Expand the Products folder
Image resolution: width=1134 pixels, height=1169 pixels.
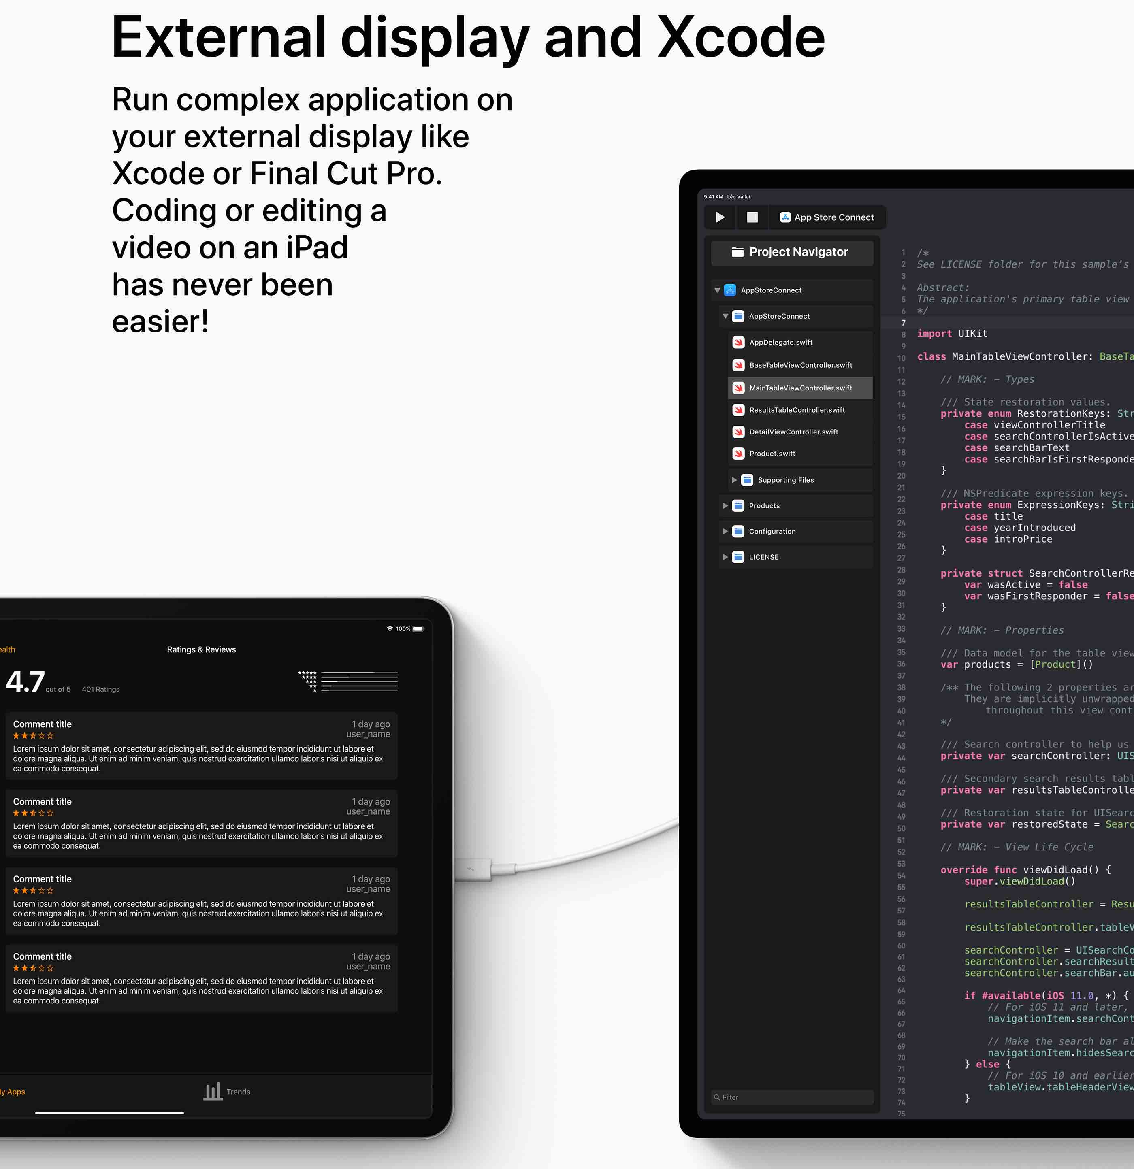[725, 506]
